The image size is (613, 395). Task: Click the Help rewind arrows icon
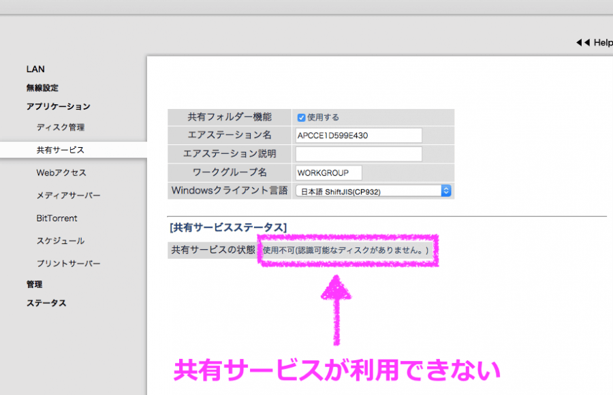582,42
